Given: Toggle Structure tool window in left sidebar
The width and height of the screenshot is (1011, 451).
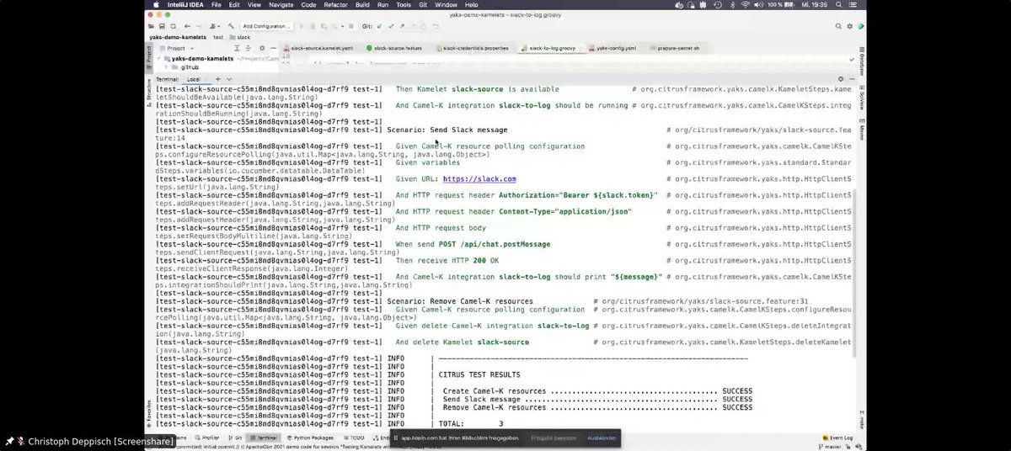Looking at the screenshot, I should point(150,92).
